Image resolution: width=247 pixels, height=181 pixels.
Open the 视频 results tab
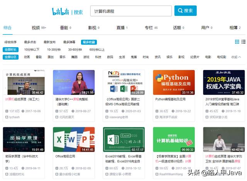coord(36,28)
